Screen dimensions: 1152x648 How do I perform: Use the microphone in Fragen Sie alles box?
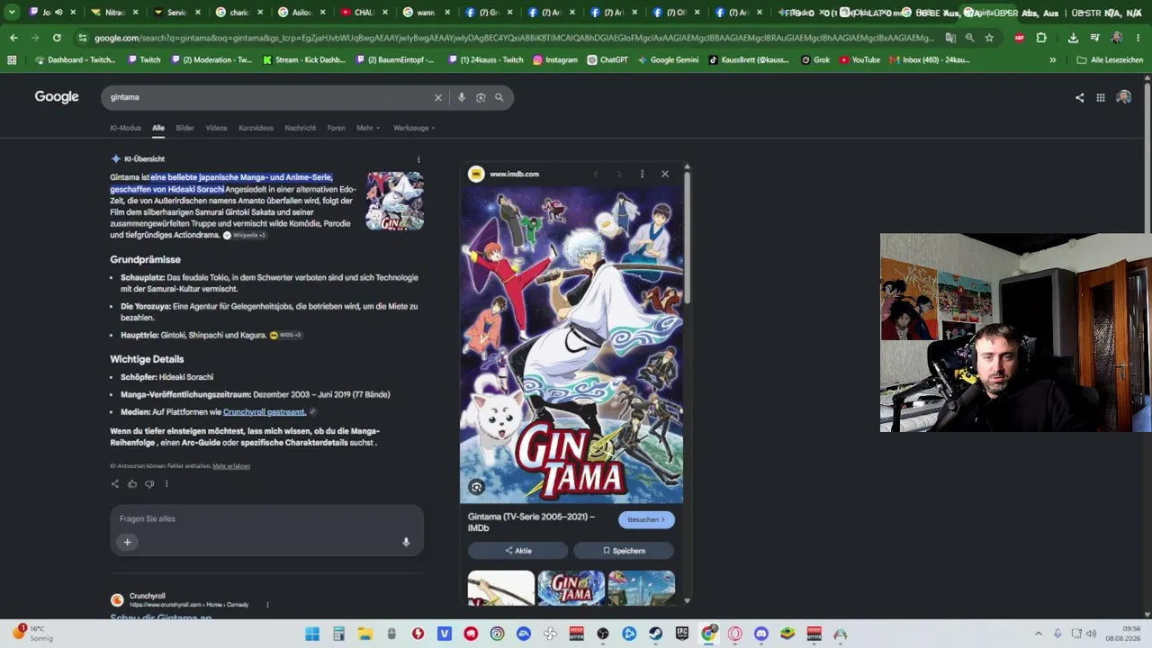click(x=406, y=542)
